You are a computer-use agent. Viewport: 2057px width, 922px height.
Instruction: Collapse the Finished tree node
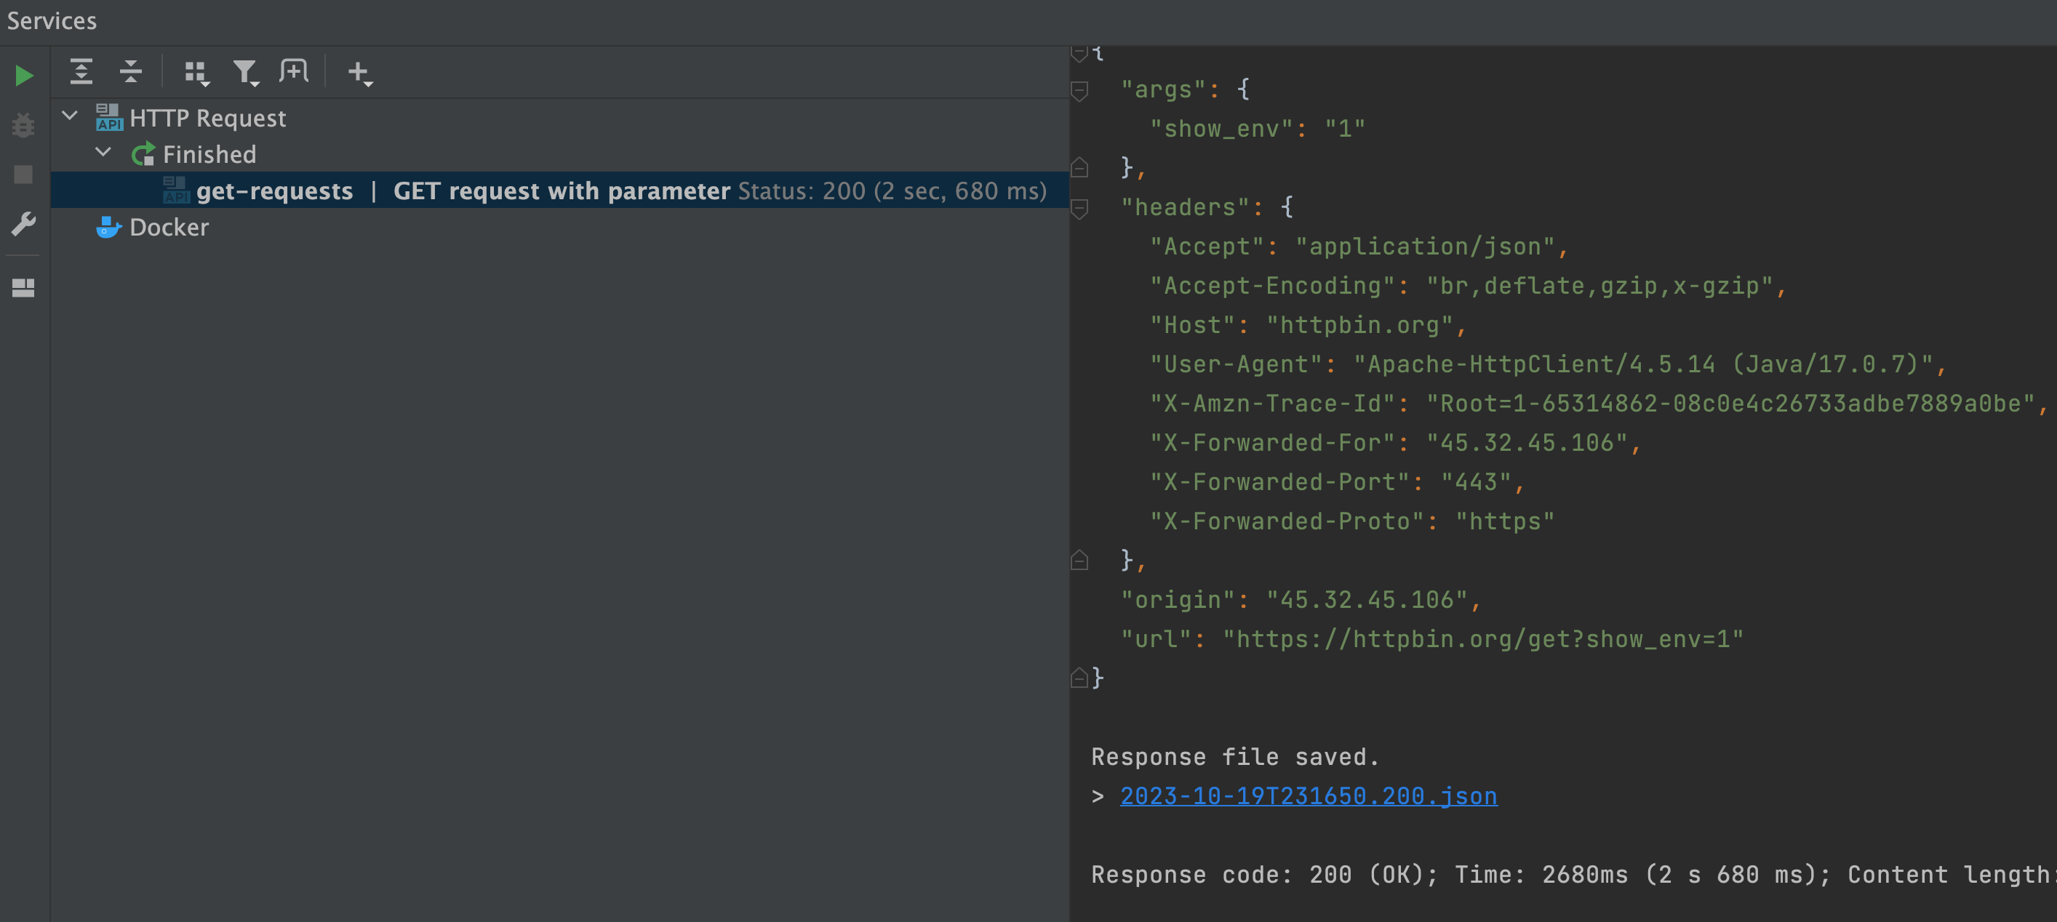[103, 153]
